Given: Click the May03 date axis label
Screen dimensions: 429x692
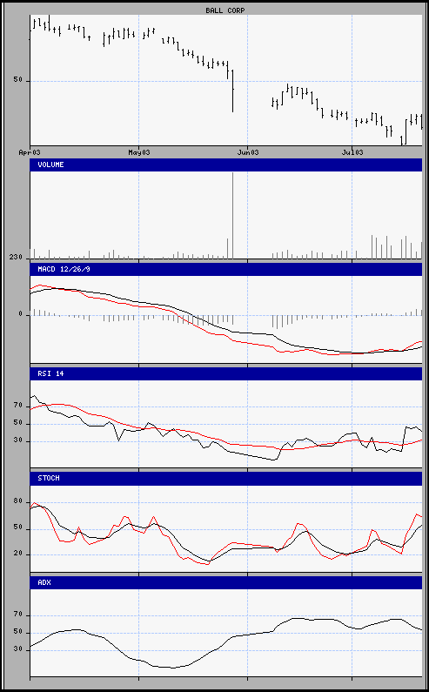Looking at the screenshot, I should [139, 152].
